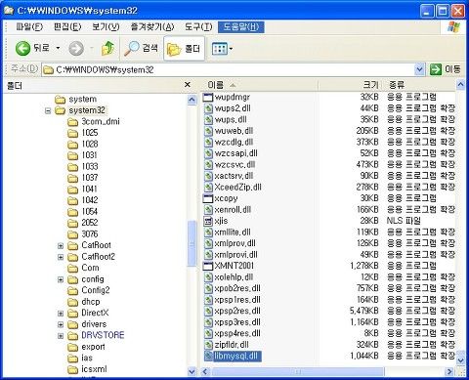Select the xpsp3res.dll file name

pos(237,322)
